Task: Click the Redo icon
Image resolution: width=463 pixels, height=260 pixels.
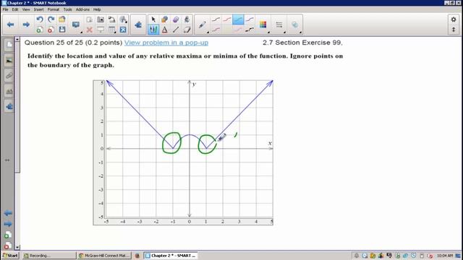Action: click(51, 19)
